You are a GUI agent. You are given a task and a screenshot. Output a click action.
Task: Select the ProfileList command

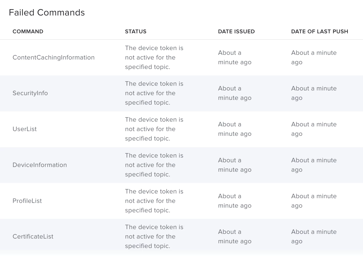(27, 201)
